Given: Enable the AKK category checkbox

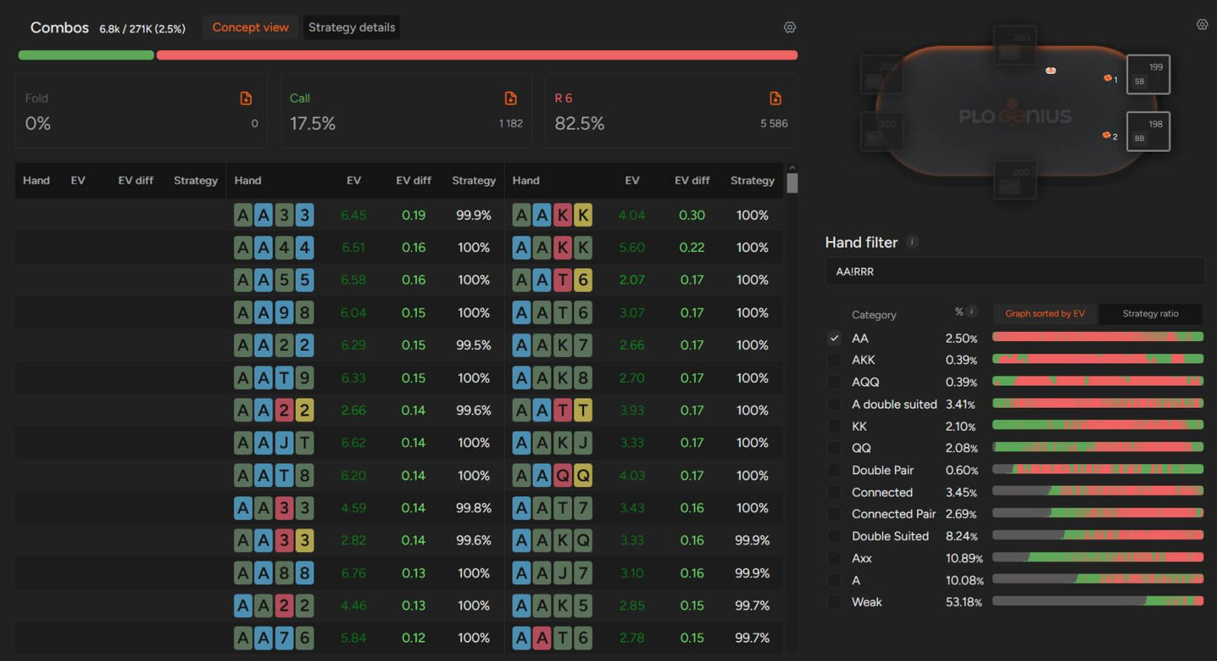Looking at the screenshot, I should 834,360.
